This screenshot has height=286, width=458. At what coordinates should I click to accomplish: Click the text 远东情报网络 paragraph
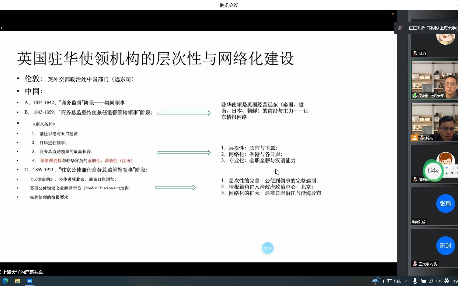click(x=265, y=111)
